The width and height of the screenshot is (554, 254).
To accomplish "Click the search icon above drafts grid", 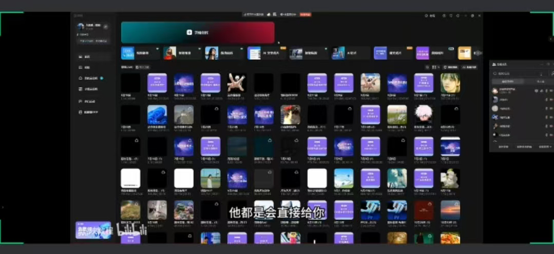I will click(428, 67).
